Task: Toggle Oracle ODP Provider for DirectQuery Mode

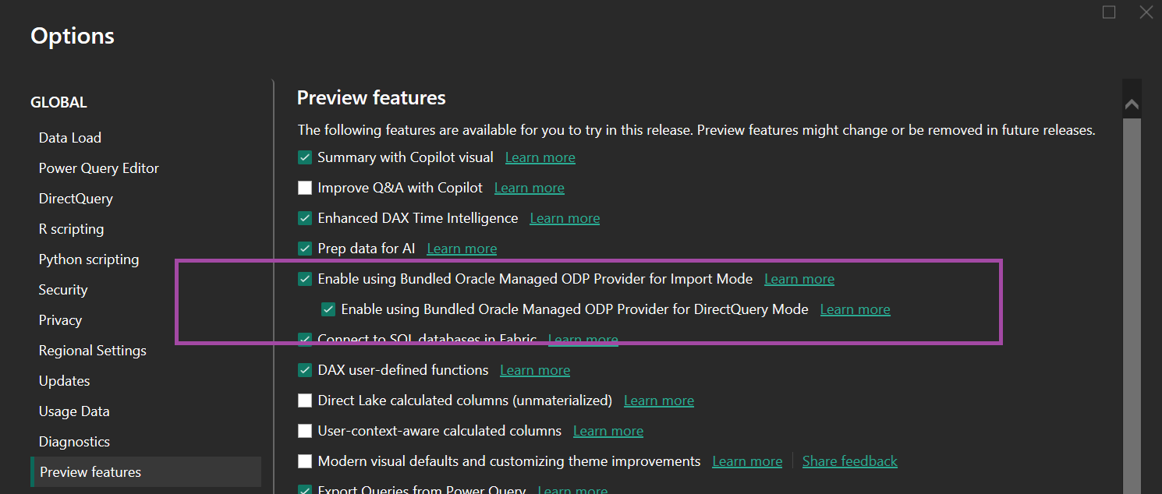Action: pos(328,309)
